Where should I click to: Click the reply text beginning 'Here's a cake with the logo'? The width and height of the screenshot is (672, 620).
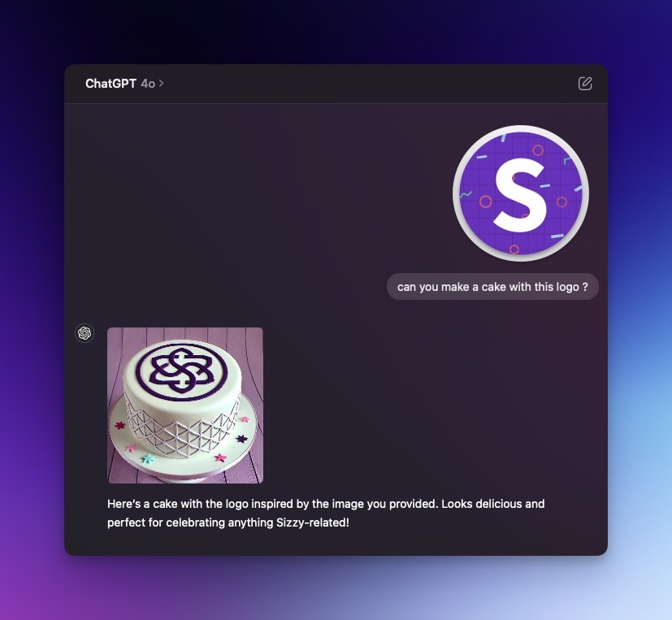tap(326, 513)
